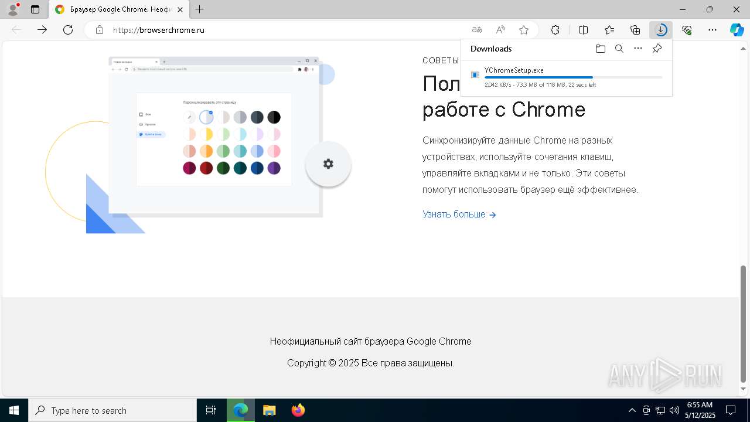The height and width of the screenshot is (422, 750).
Task: Open Extensions puzzle icon
Action: [555, 30]
